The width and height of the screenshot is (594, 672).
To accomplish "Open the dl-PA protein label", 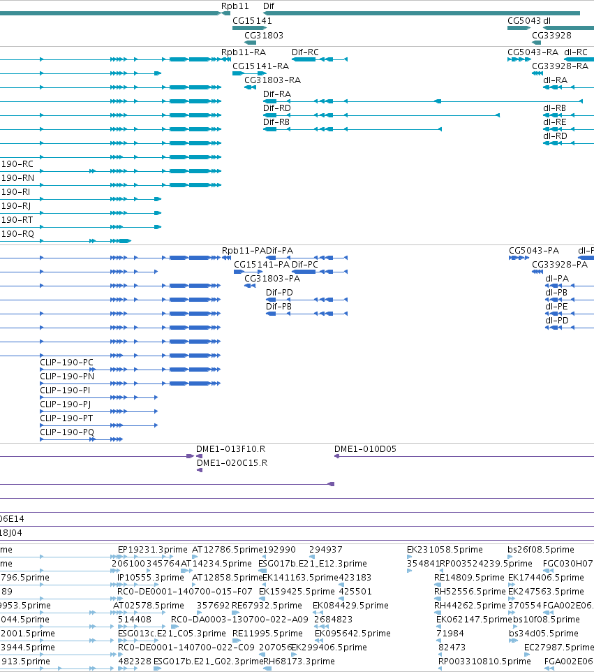I will [x=557, y=279].
